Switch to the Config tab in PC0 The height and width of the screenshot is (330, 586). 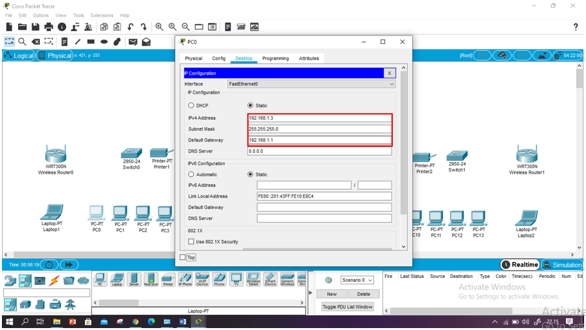tap(219, 59)
